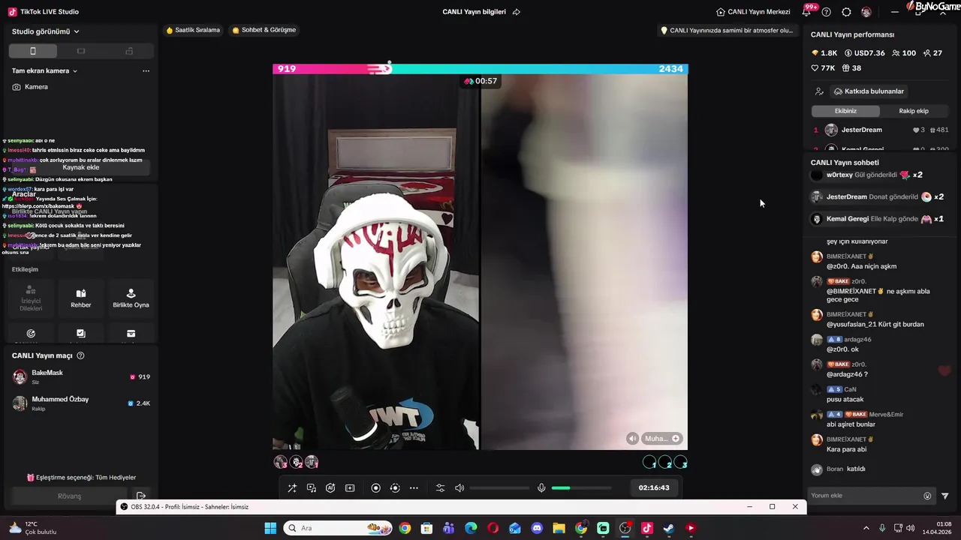This screenshot has height=540, width=961.
Task: Adjust the speaker volume slider
Action: (x=499, y=488)
